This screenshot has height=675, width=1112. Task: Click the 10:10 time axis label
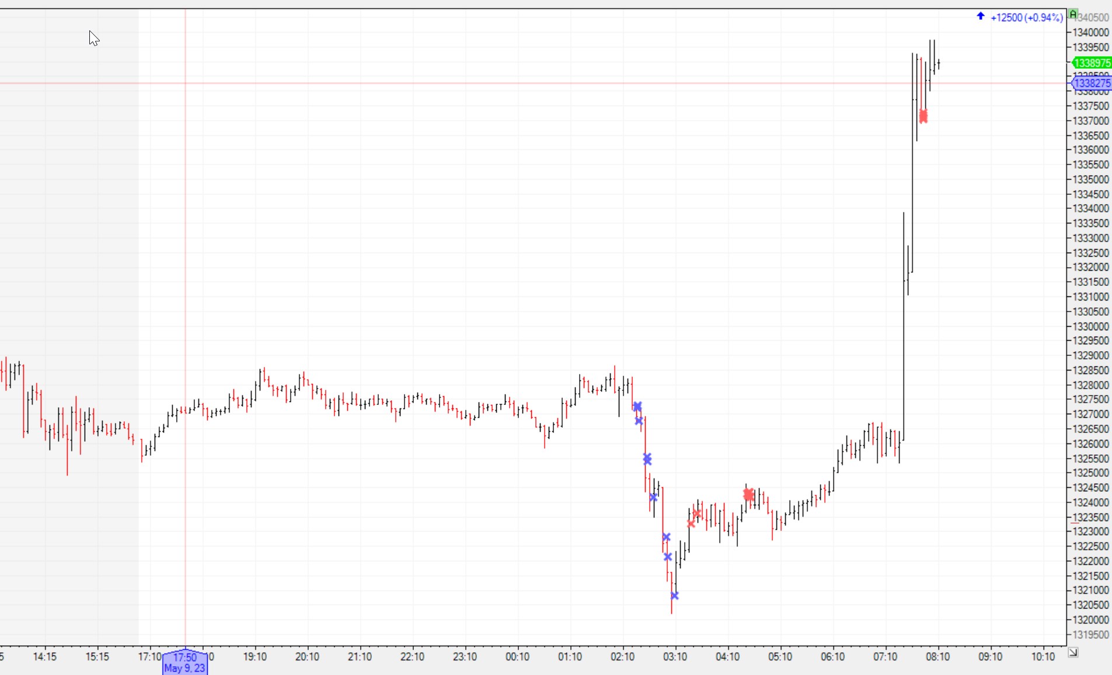click(x=1043, y=657)
